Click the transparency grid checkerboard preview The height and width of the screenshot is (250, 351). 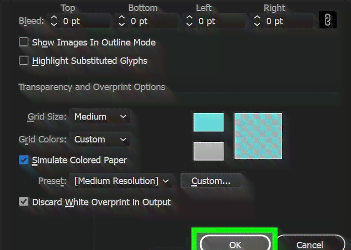[258, 136]
